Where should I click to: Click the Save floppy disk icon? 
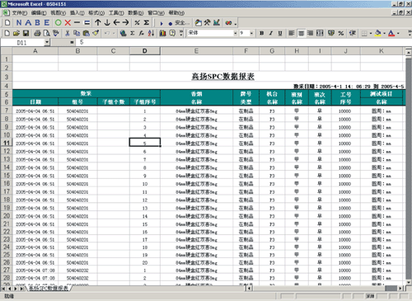pos(26,34)
